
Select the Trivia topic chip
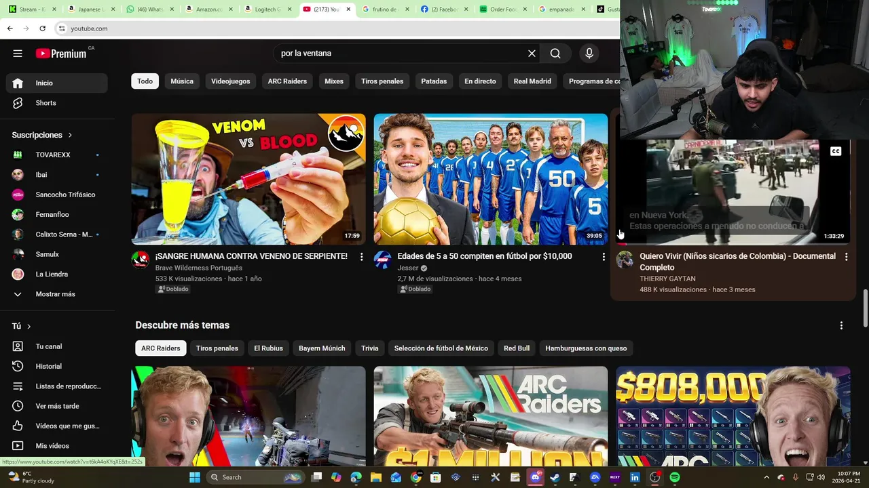[370, 348]
